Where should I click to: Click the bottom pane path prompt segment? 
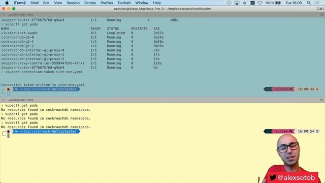click(46, 131)
